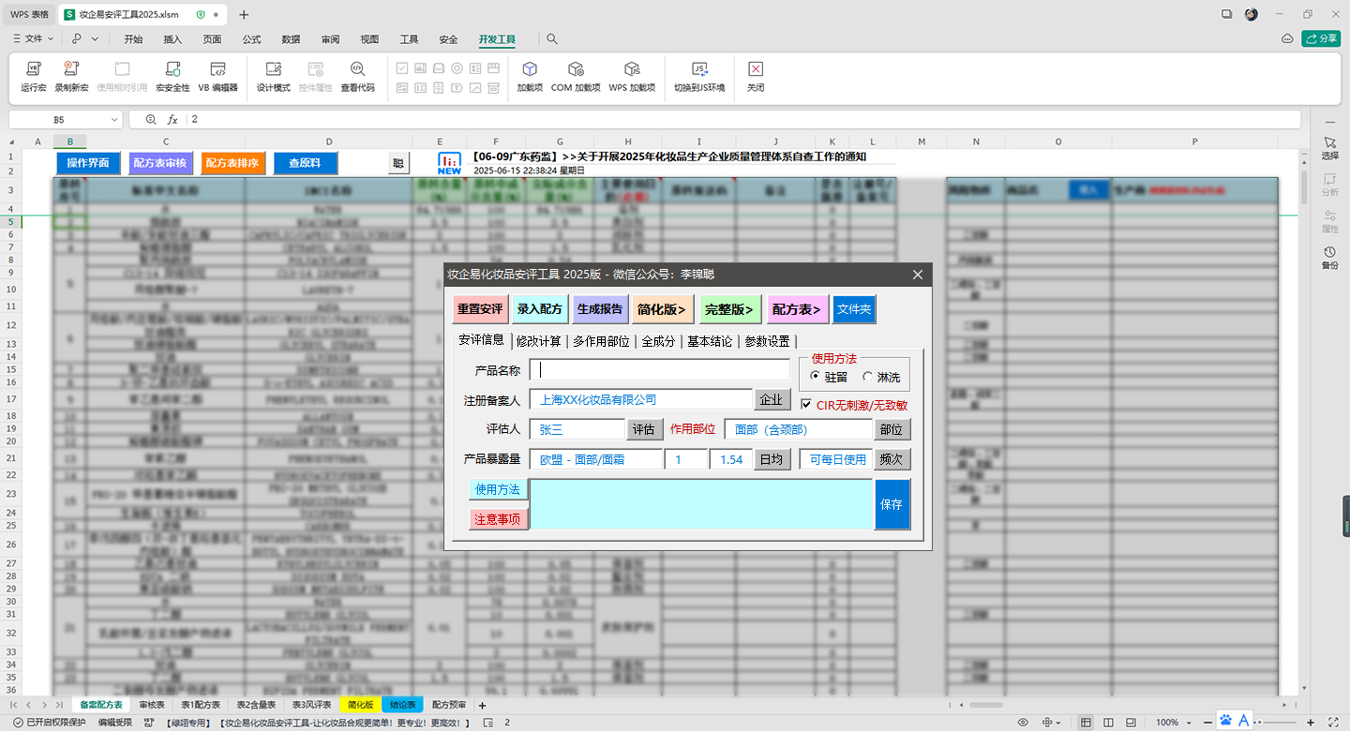Click 生成报告 button
The image size is (1350, 731).
[600, 309]
